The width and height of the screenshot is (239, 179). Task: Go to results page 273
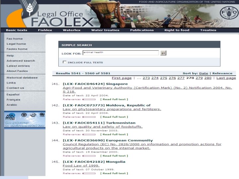146,78
